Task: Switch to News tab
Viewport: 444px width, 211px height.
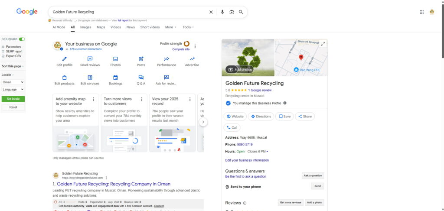Action: click(x=131, y=27)
